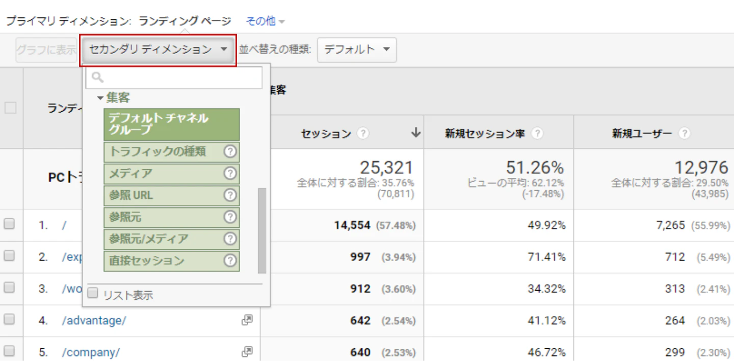
Task: Open root "/" landing page link
Action: pyautogui.click(x=64, y=225)
